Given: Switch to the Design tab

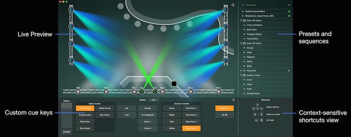Looking at the screenshot, I should coord(143,100).
